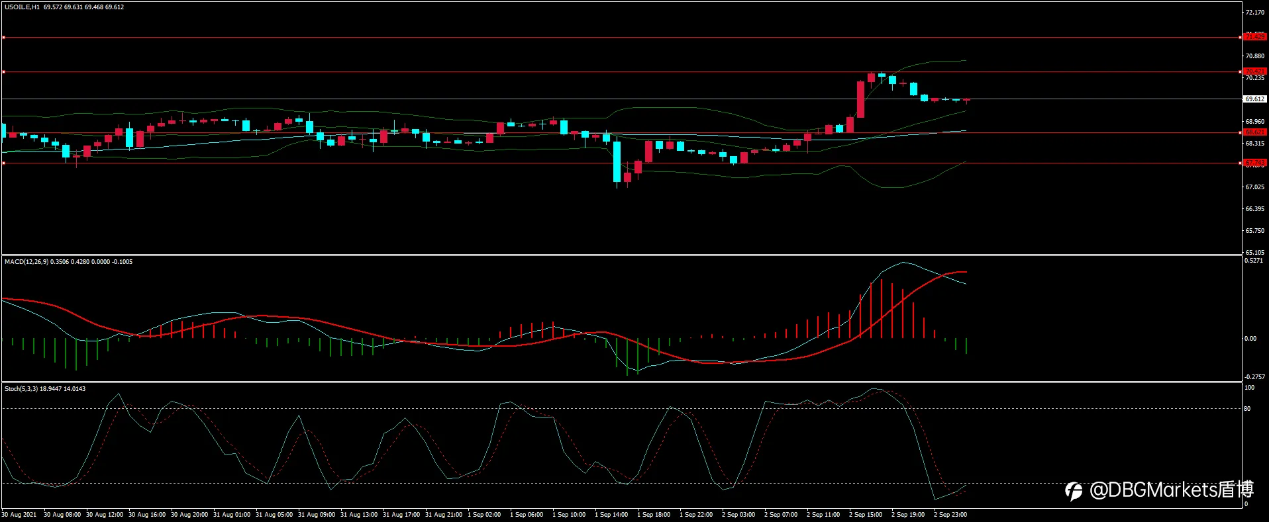This screenshot has width=1269, height=522.
Task: Click the 1 Sep 06:00 time label
Action: [527, 515]
